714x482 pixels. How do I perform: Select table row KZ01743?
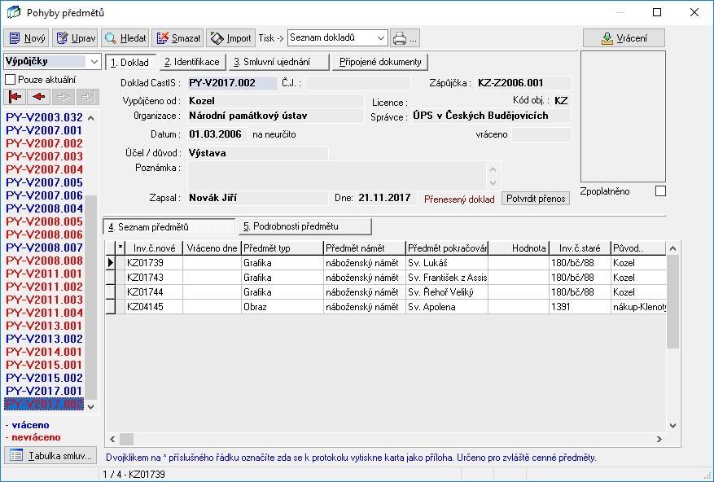tap(386, 278)
